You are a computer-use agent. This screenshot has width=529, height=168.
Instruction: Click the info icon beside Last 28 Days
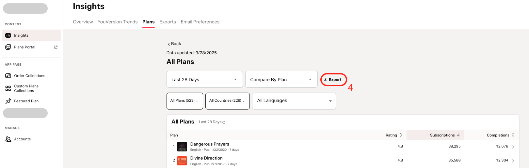(x=224, y=122)
